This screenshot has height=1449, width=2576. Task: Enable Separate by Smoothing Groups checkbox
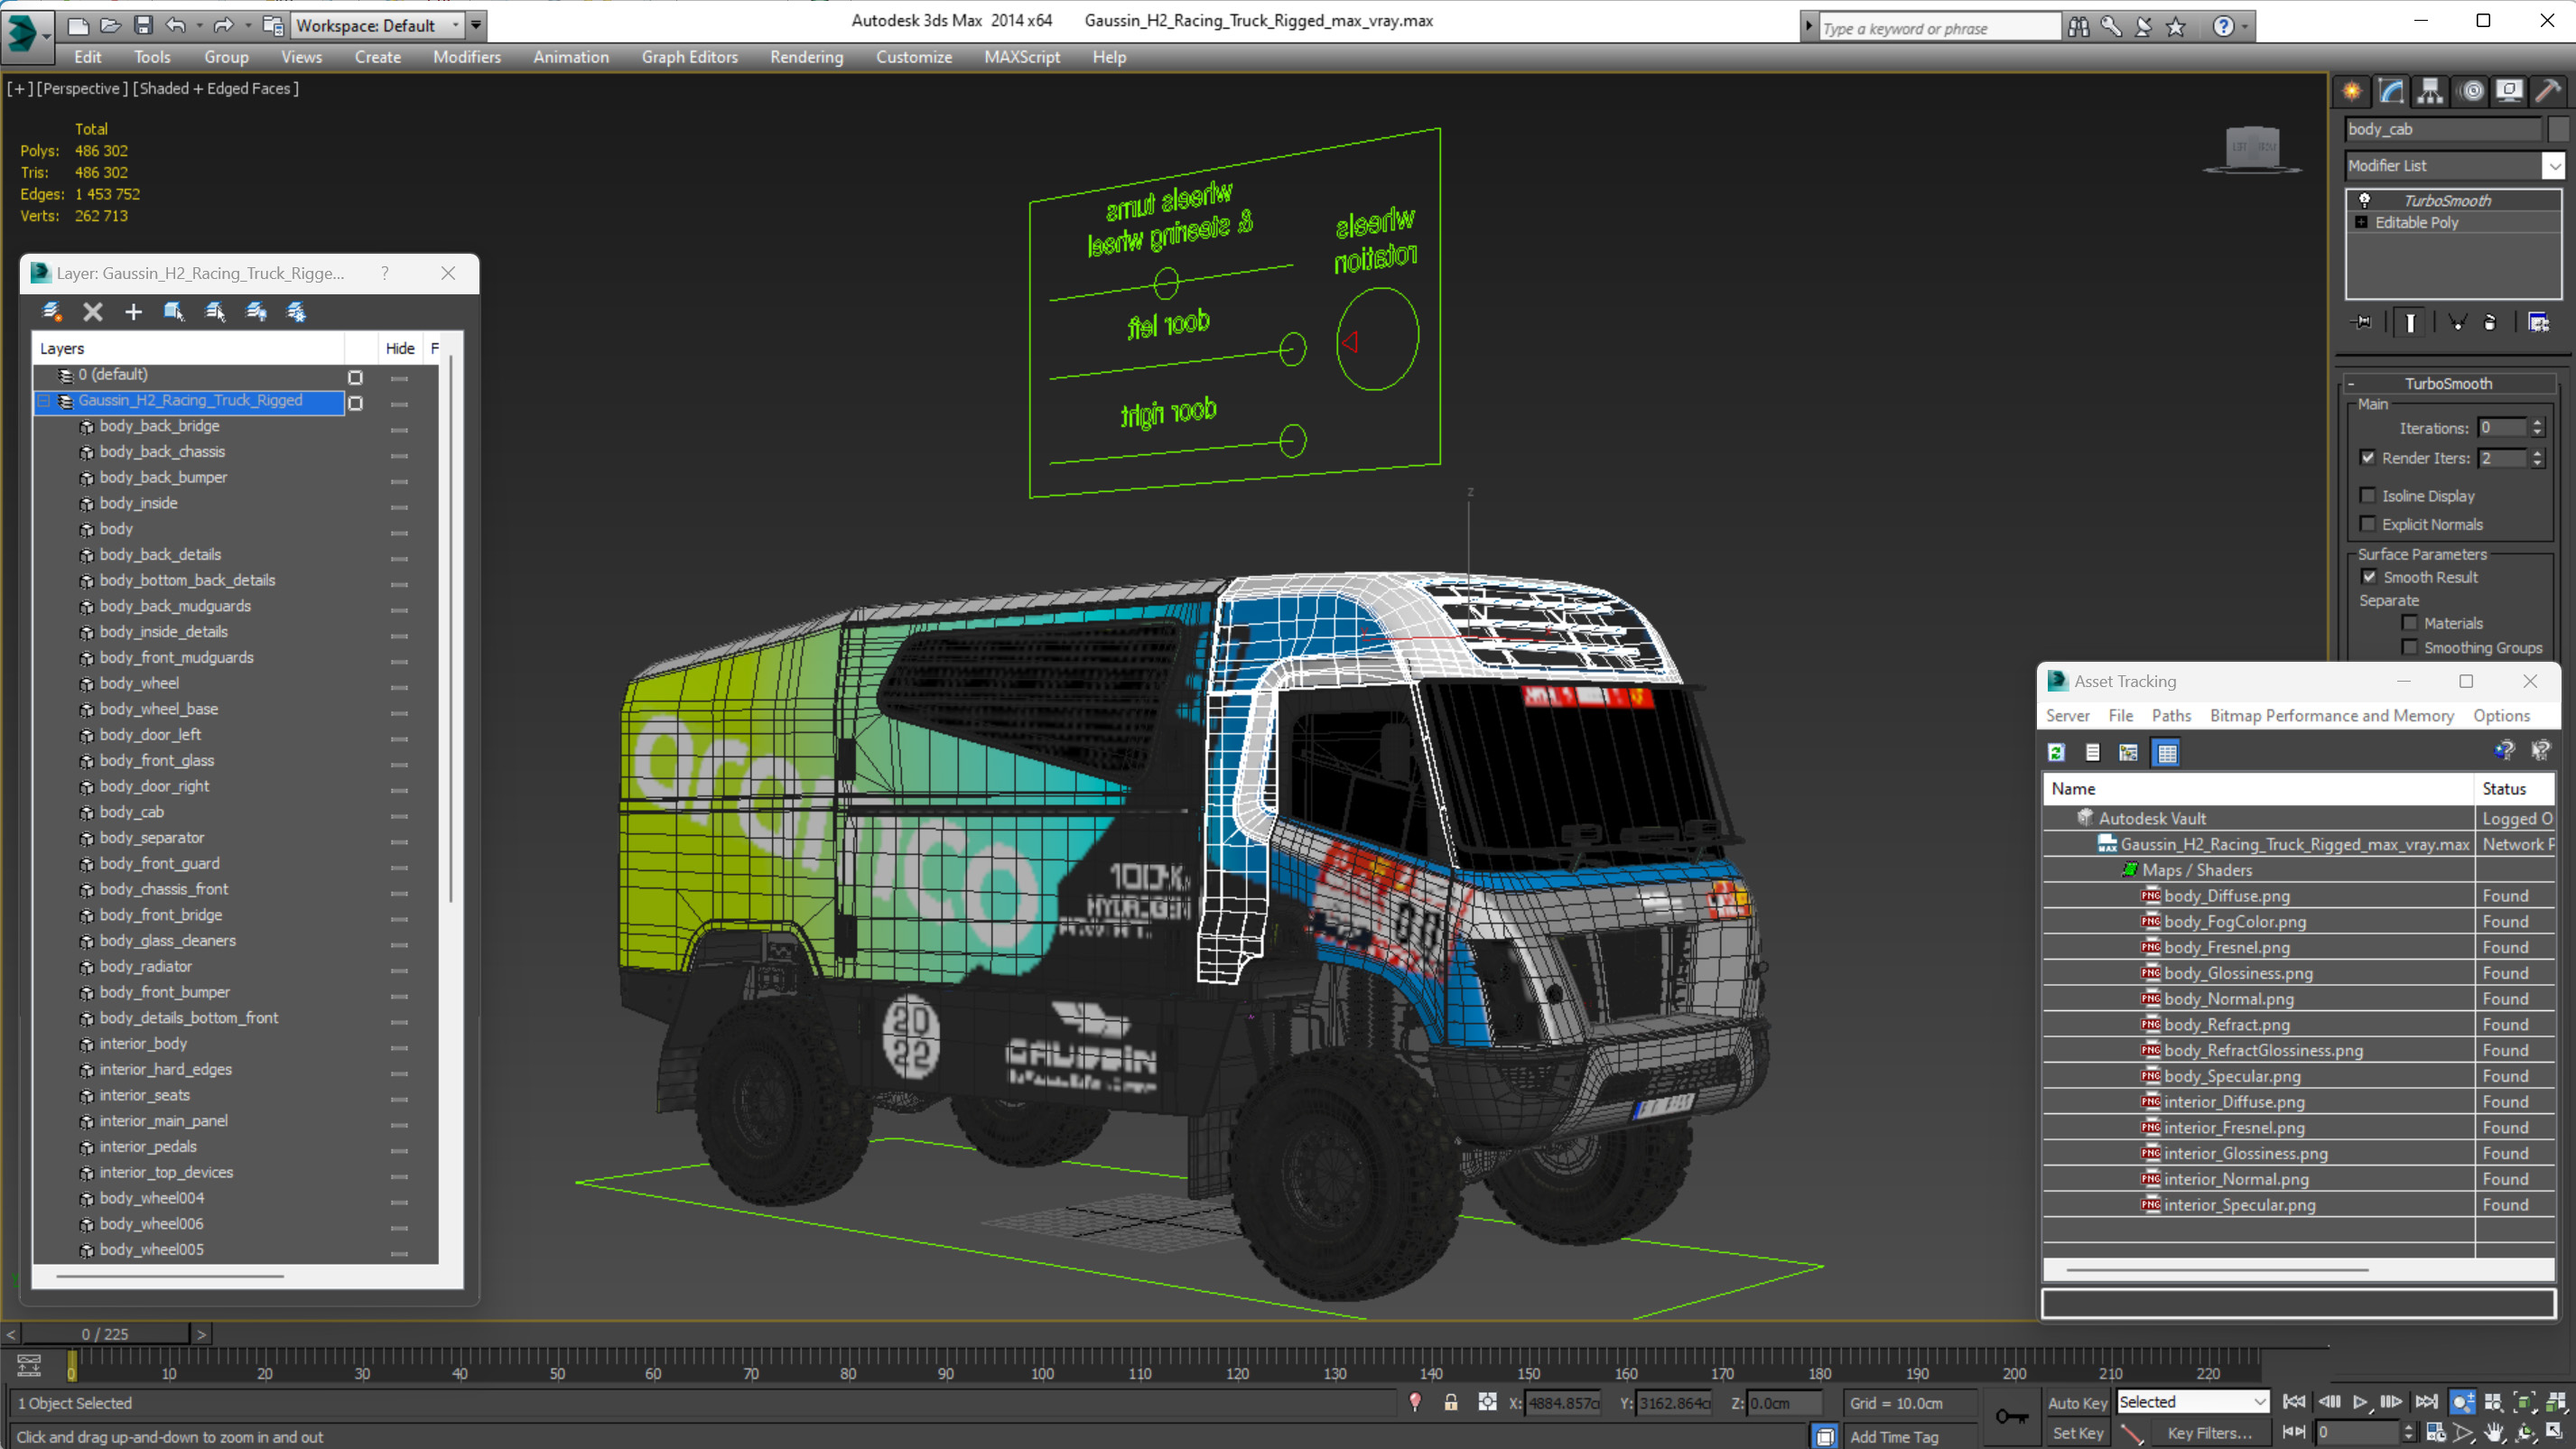(2409, 647)
